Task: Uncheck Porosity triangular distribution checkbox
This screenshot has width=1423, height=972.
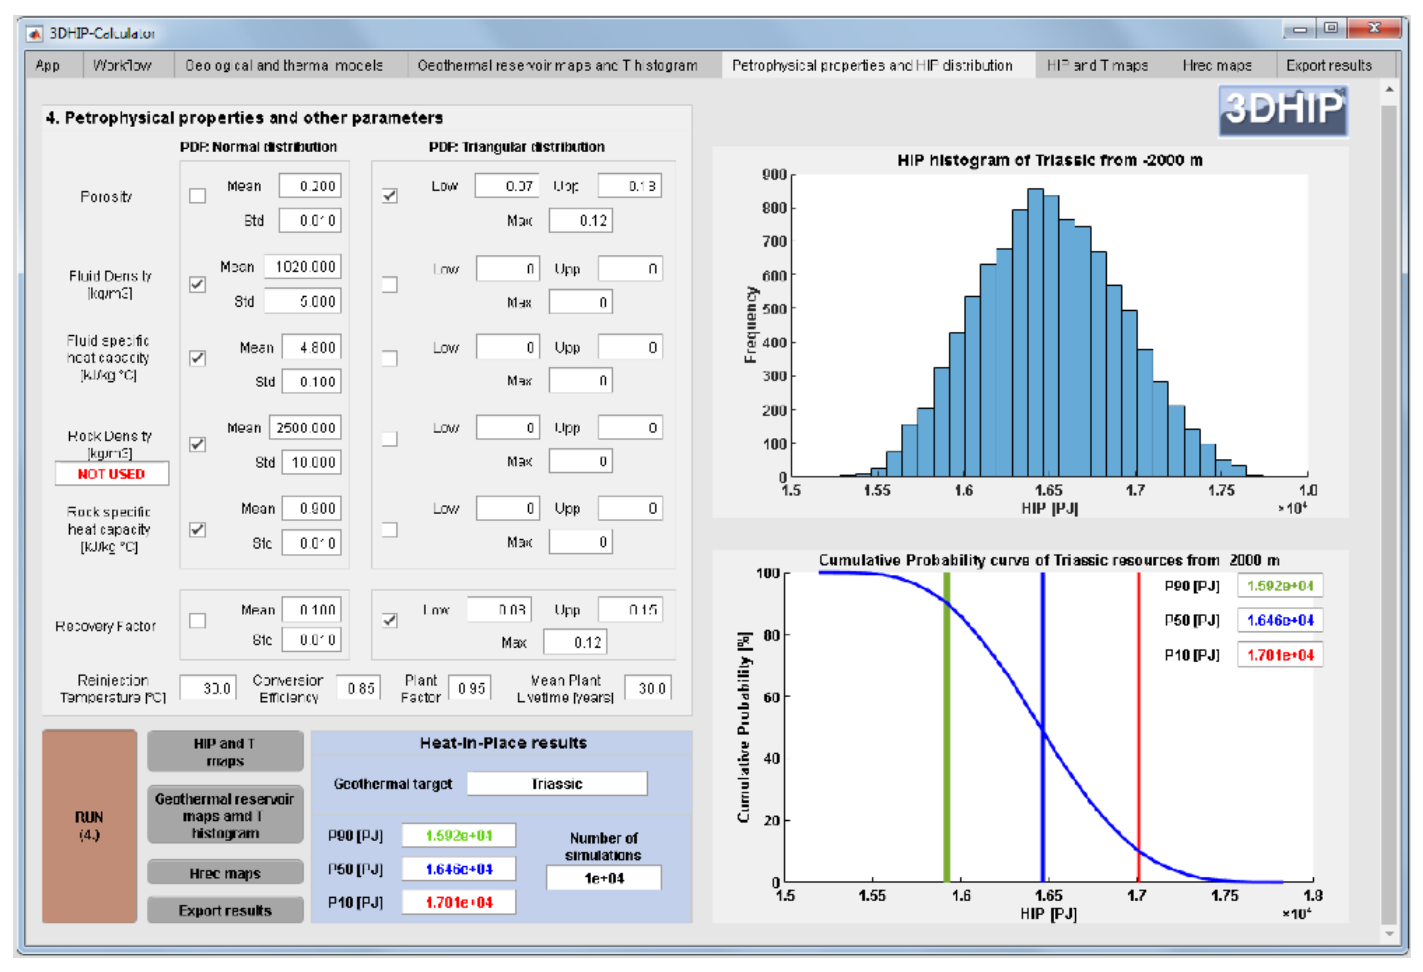Action: point(389,196)
